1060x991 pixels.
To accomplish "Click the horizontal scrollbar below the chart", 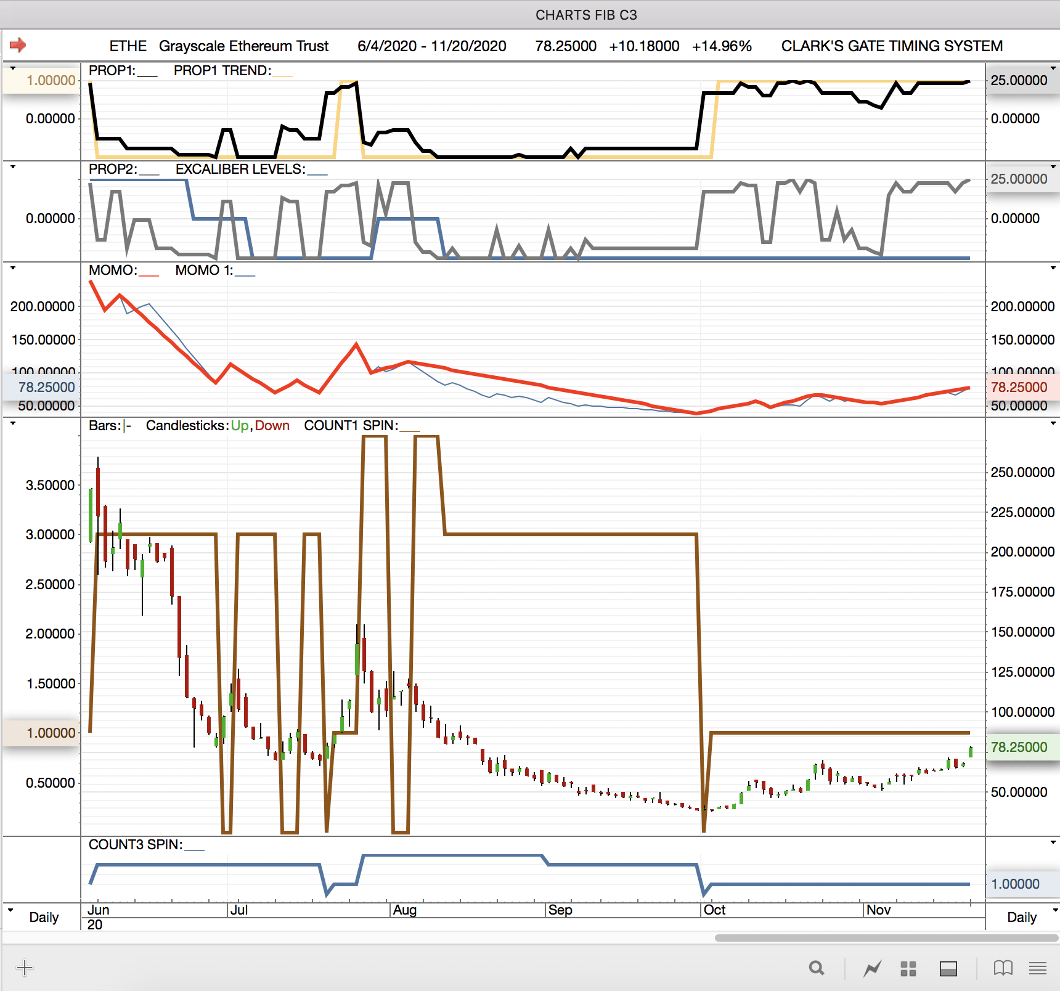I will [886, 938].
